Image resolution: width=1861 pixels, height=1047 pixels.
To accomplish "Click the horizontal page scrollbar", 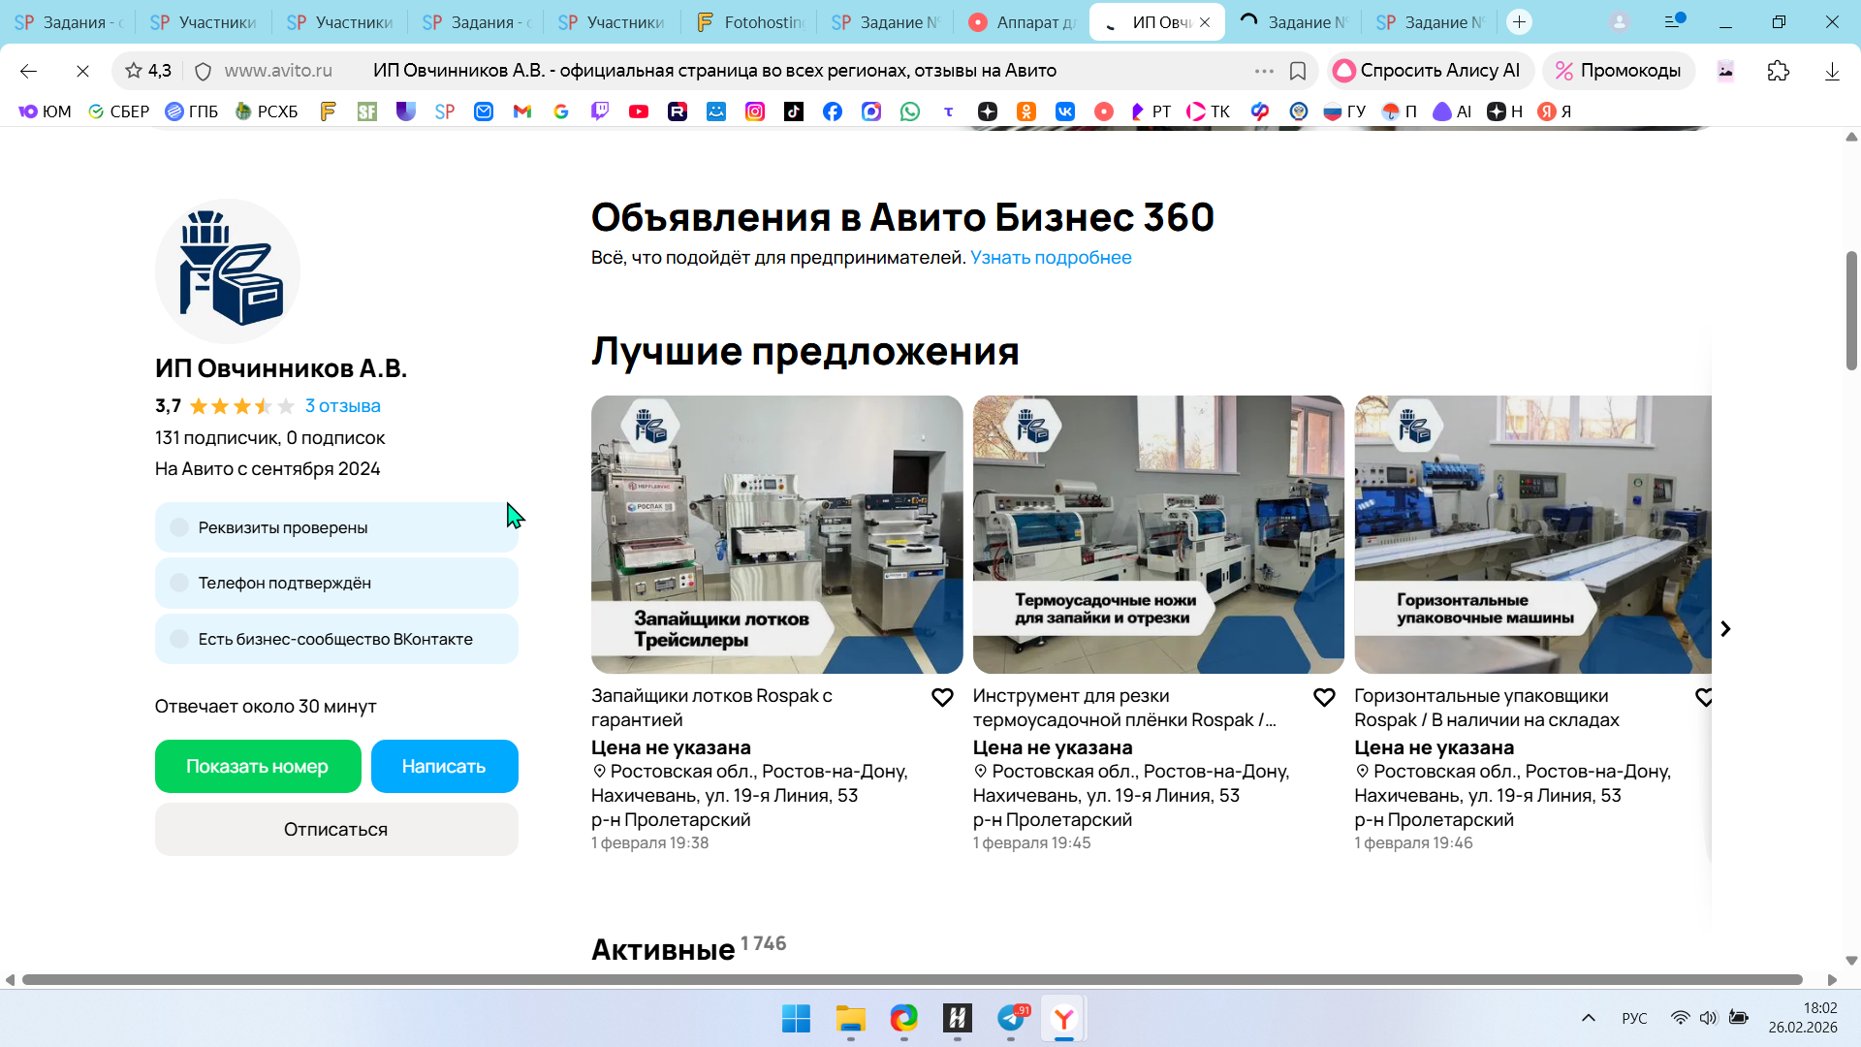I will click(911, 979).
